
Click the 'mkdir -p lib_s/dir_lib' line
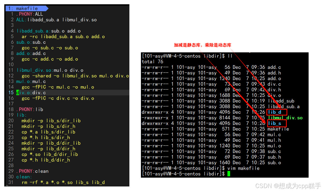pyautogui.click(x=51, y=121)
